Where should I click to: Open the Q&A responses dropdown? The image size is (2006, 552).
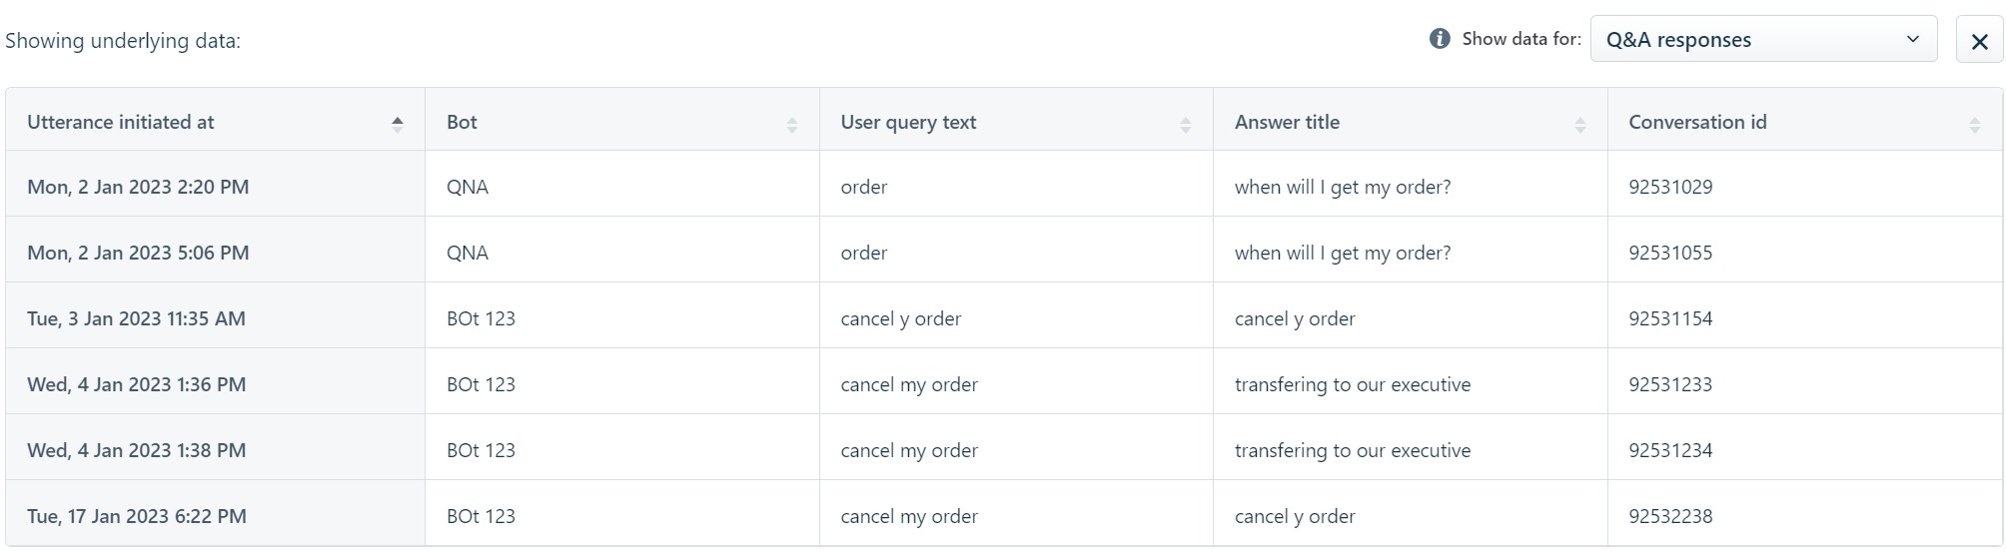1763,40
